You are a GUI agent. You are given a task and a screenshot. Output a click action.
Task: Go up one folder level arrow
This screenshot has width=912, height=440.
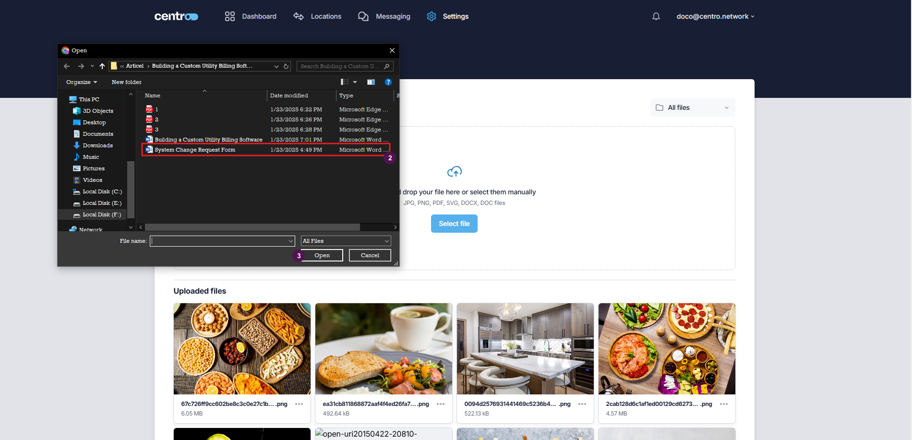(x=102, y=66)
